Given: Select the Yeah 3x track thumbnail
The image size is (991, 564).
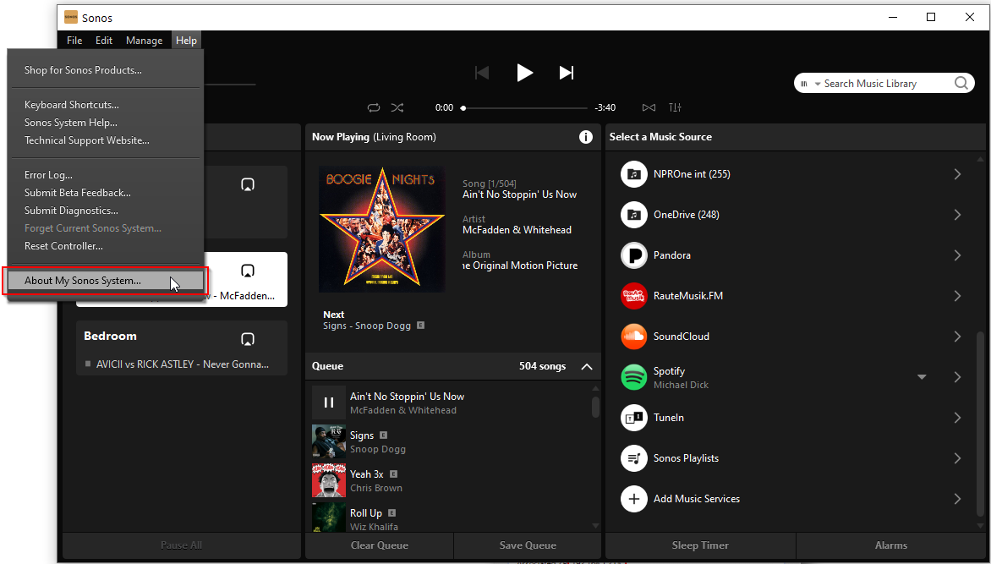Looking at the screenshot, I should [x=329, y=480].
